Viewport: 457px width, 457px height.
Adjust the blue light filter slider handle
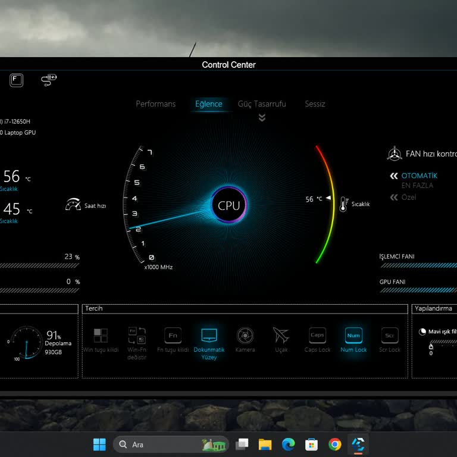pos(431,347)
